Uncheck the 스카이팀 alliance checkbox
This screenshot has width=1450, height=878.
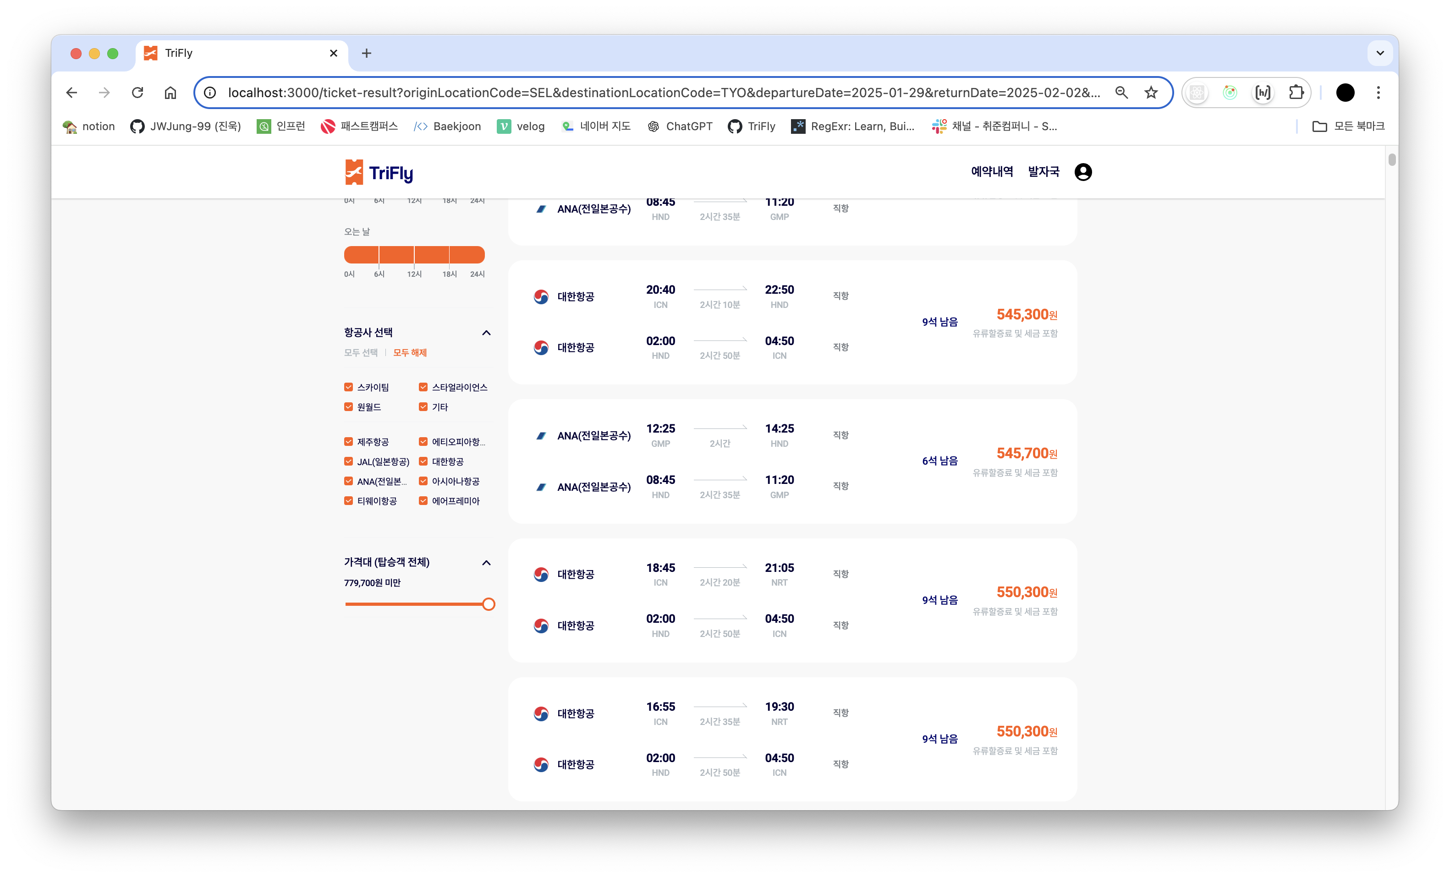pyautogui.click(x=348, y=387)
